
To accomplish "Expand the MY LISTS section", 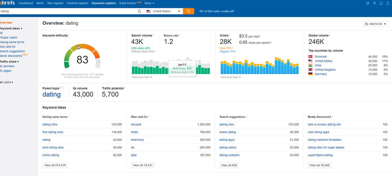I will coord(7,82).
